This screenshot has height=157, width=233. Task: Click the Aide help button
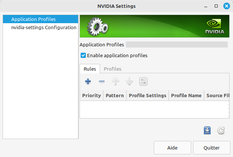click(x=172, y=147)
